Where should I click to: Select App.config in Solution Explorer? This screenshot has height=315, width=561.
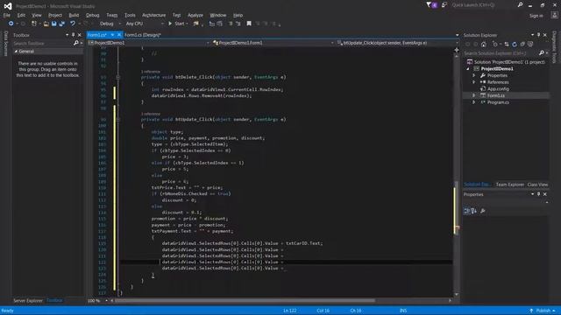[498, 89]
